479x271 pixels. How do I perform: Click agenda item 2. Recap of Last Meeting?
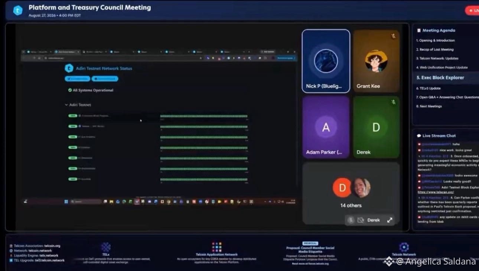point(434,49)
